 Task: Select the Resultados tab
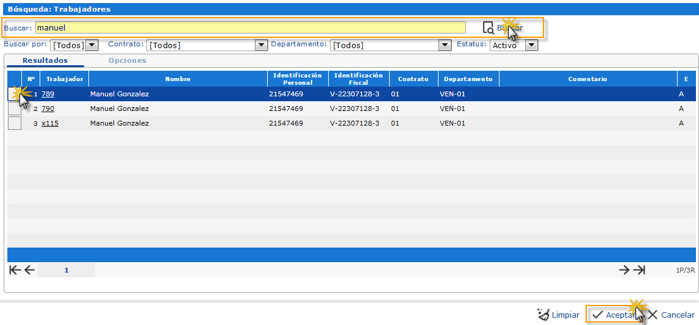pyautogui.click(x=45, y=60)
